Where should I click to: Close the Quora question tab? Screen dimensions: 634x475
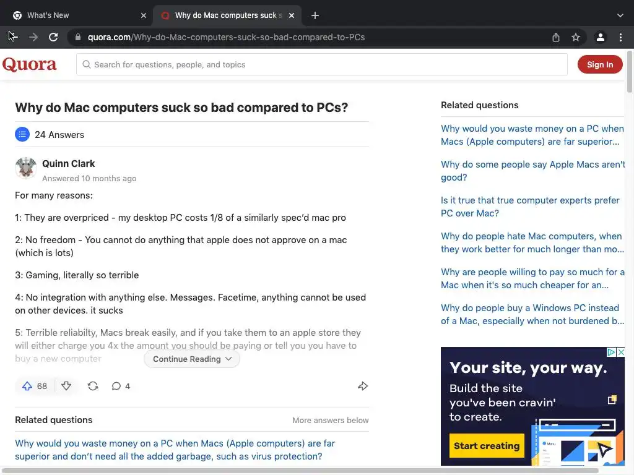tap(292, 15)
